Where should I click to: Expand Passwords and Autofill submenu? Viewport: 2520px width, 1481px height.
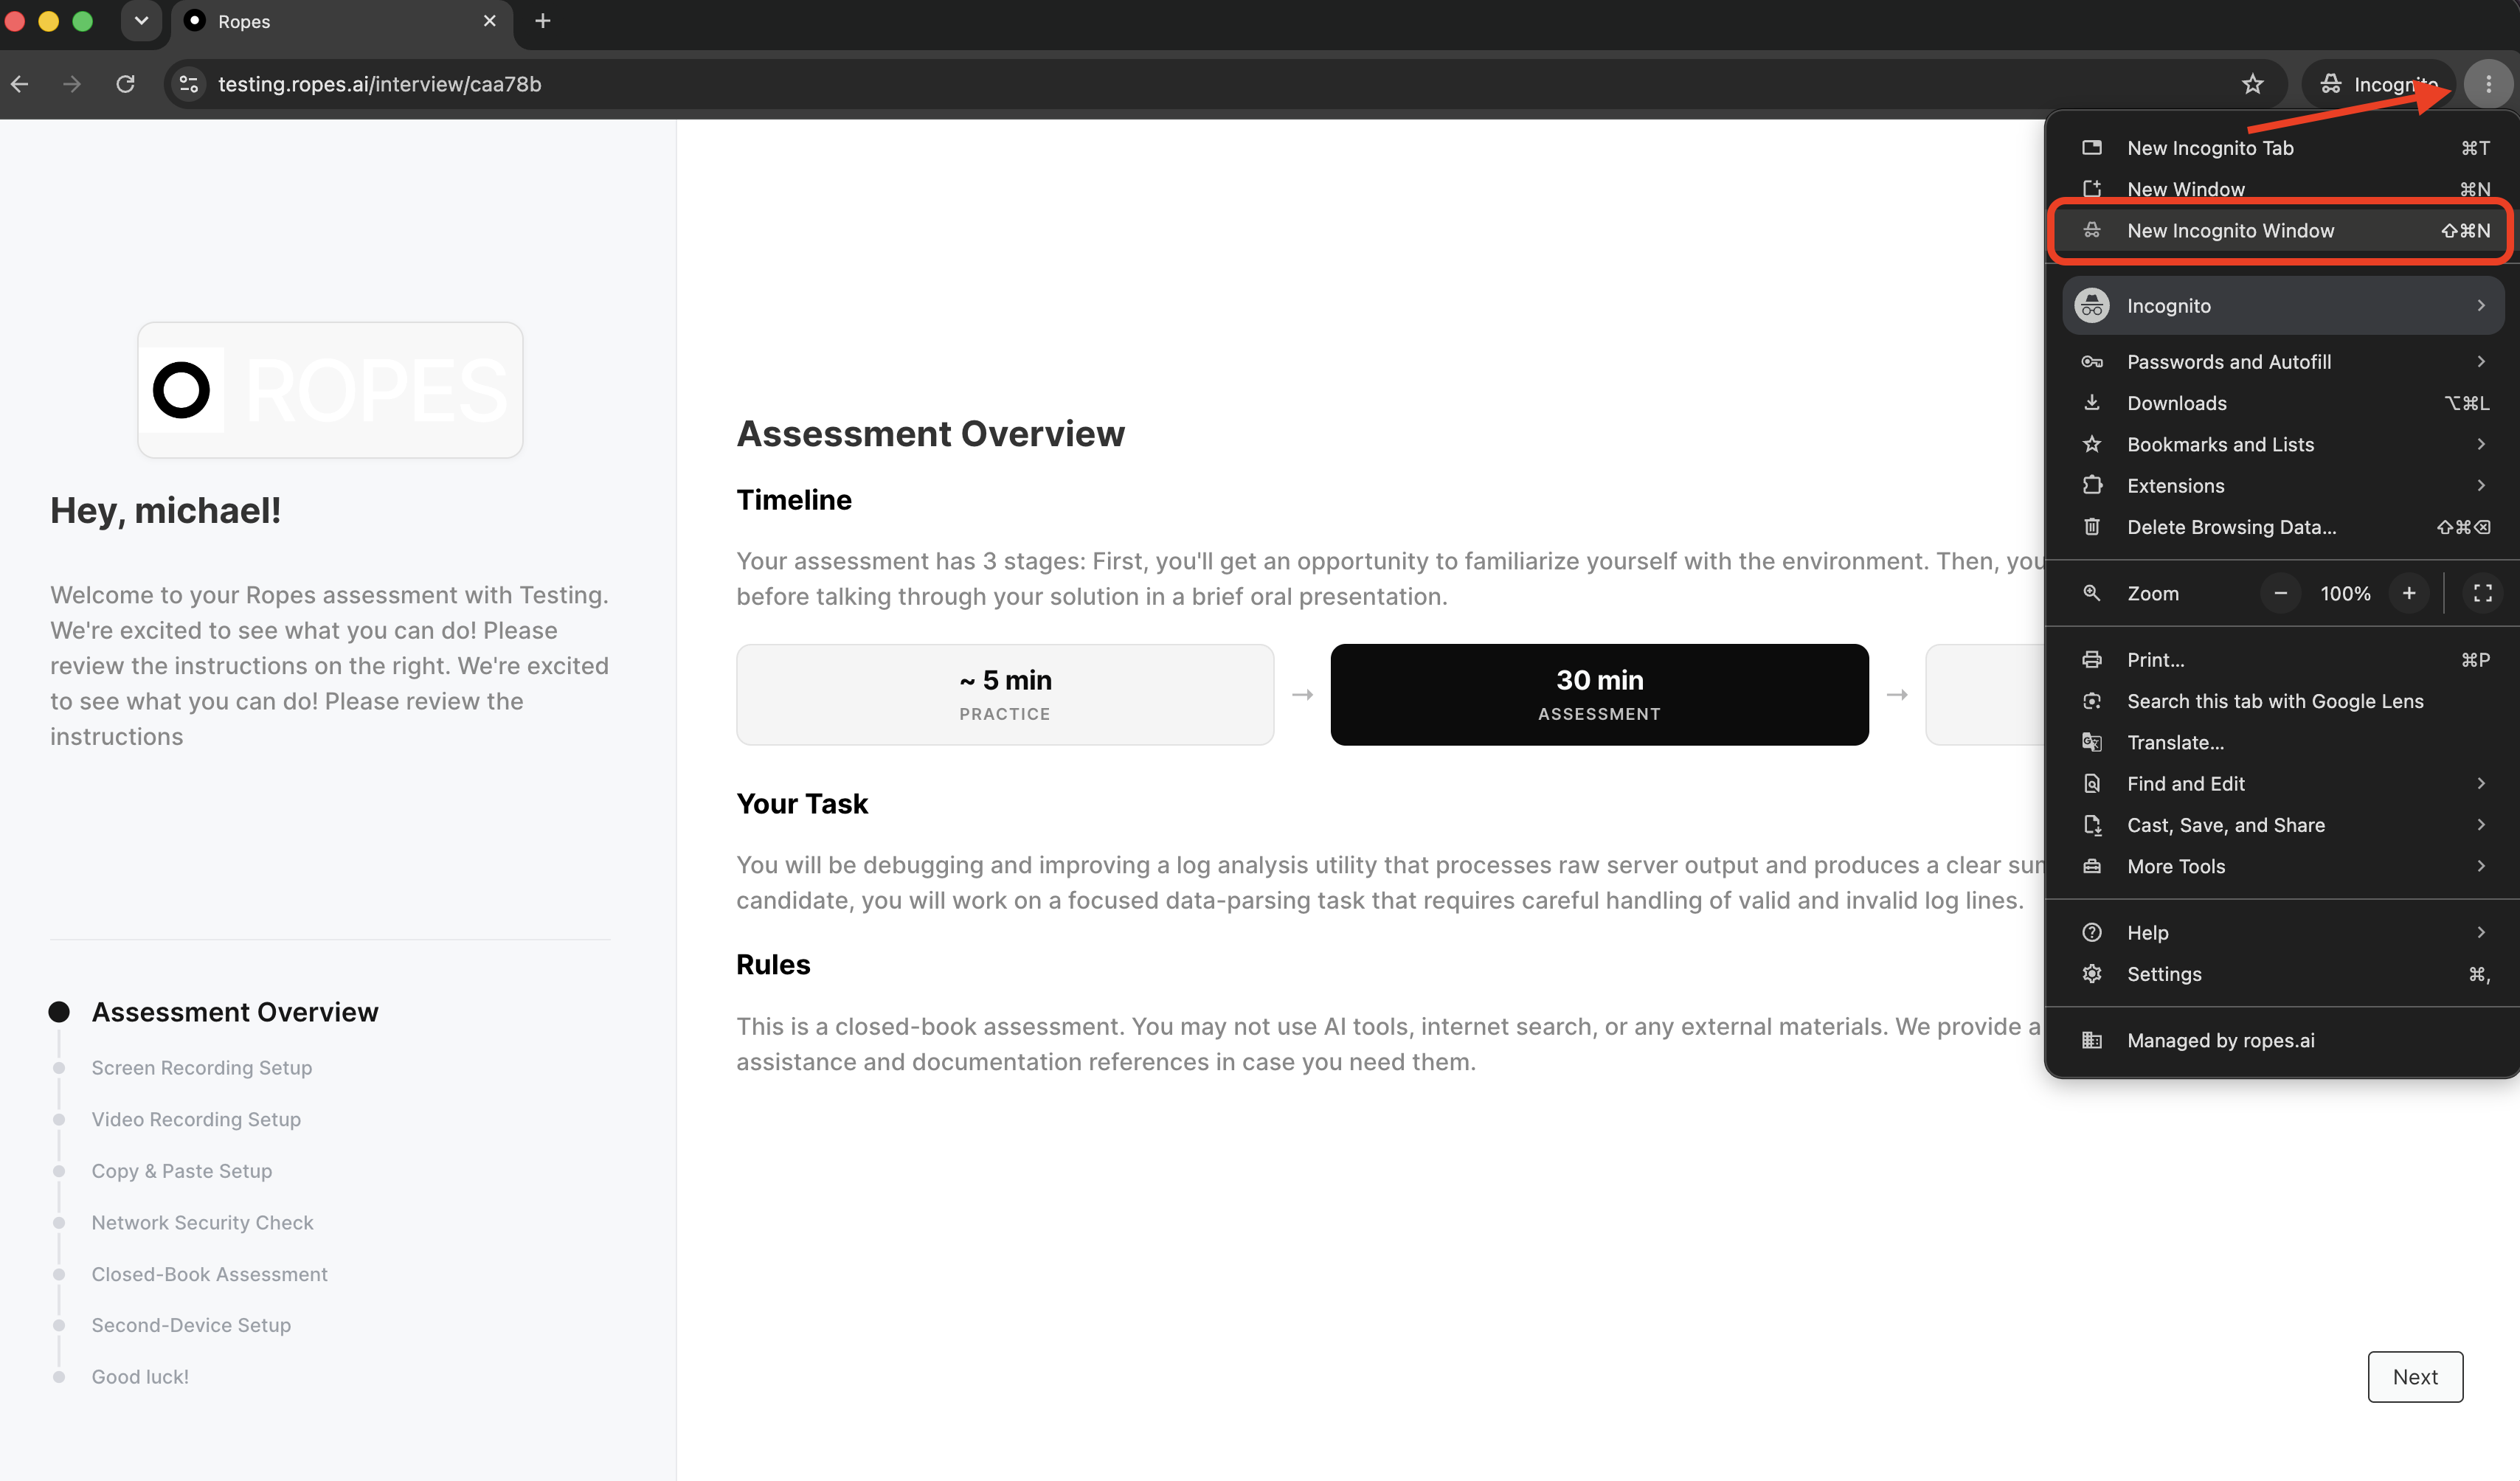coord(2284,362)
